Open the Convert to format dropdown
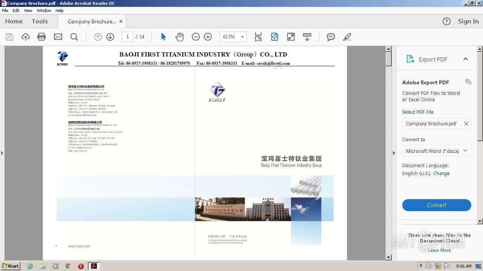Screen dimensions: 483x271 coord(437,151)
